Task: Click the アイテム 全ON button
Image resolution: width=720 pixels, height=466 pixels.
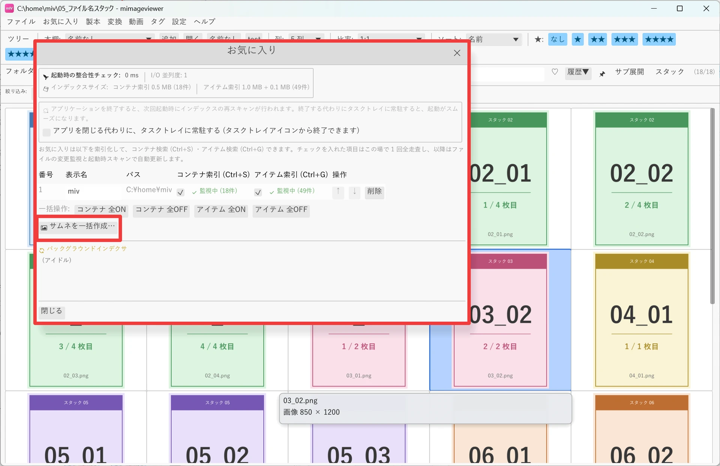Action: point(221,210)
